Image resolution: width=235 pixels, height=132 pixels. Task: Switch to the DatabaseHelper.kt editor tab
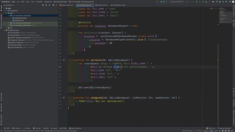pyautogui.click(x=85, y=5)
